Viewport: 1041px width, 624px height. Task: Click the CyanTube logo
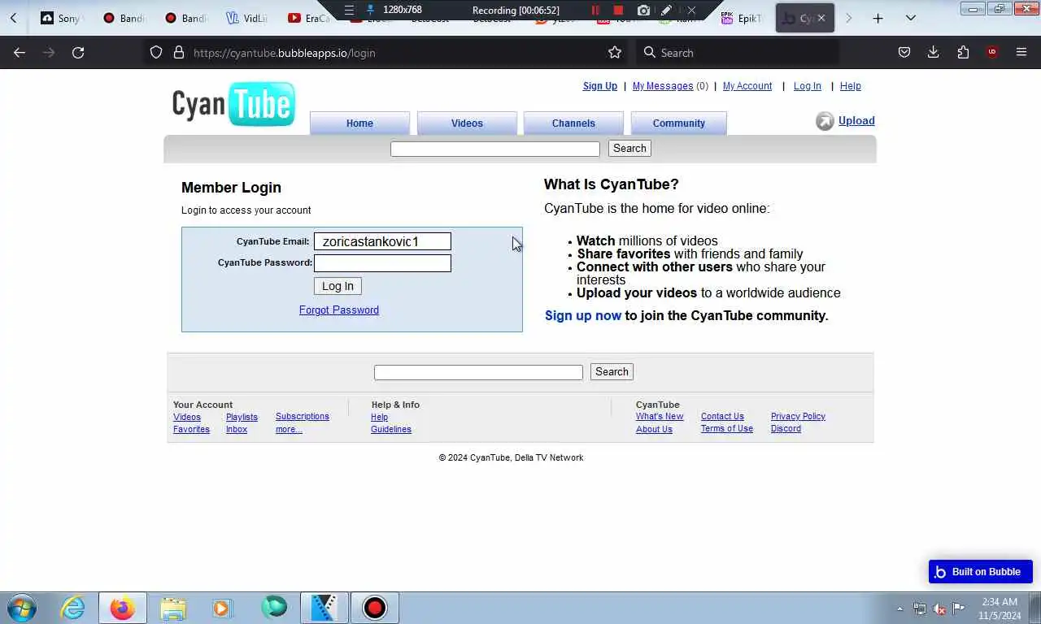click(233, 104)
